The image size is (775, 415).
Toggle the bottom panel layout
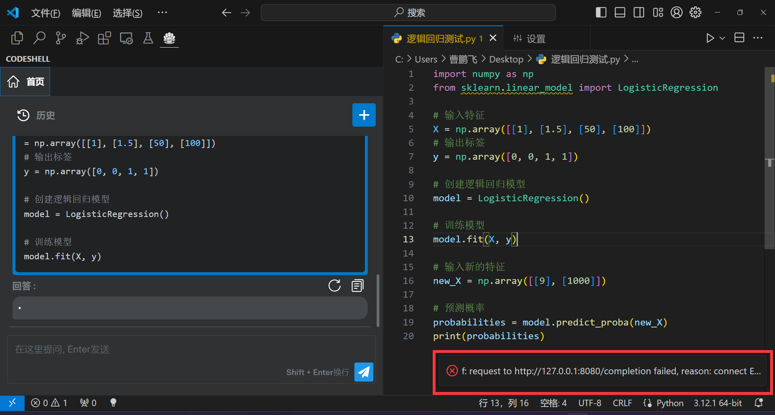(x=620, y=13)
